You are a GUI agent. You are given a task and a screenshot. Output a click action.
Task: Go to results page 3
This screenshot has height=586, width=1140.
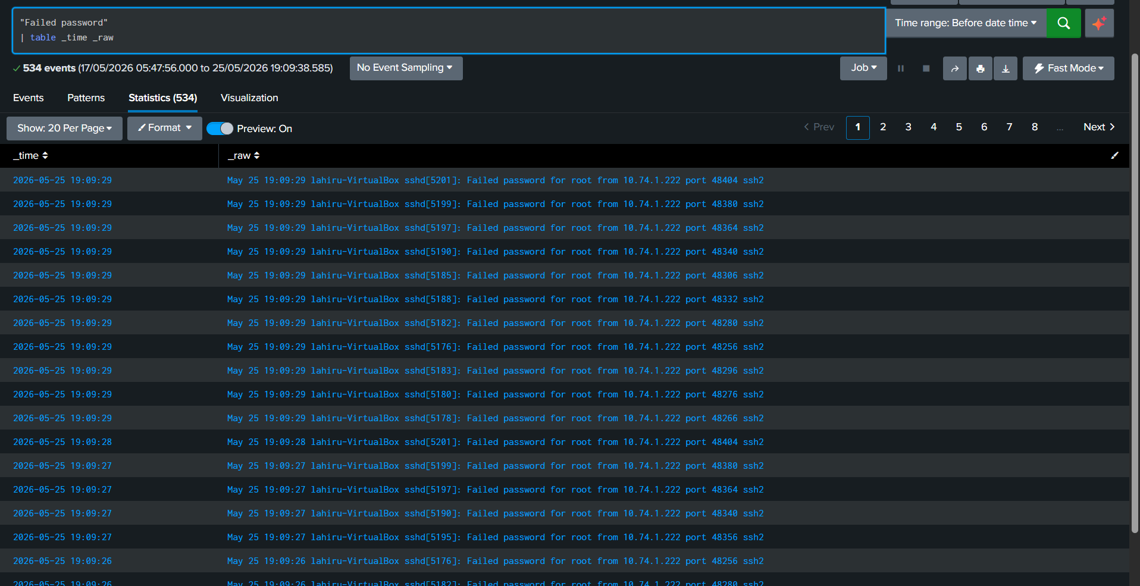(x=908, y=127)
